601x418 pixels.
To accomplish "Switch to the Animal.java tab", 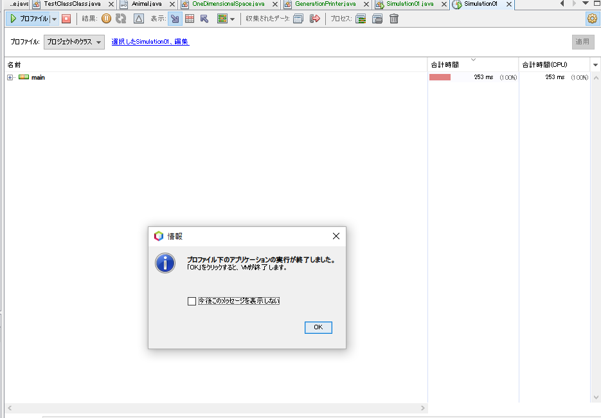I will click(x=147, y=4).
